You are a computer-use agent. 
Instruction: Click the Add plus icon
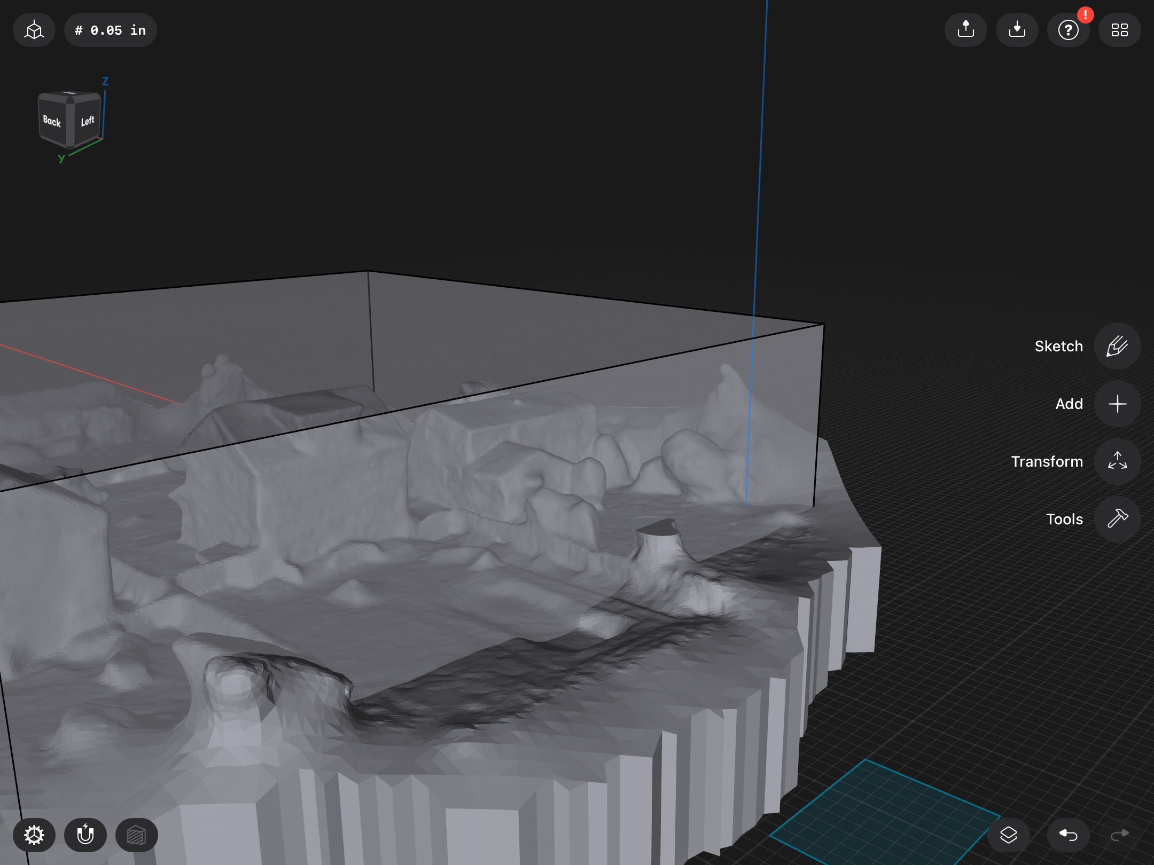(x=1117, y=404)
